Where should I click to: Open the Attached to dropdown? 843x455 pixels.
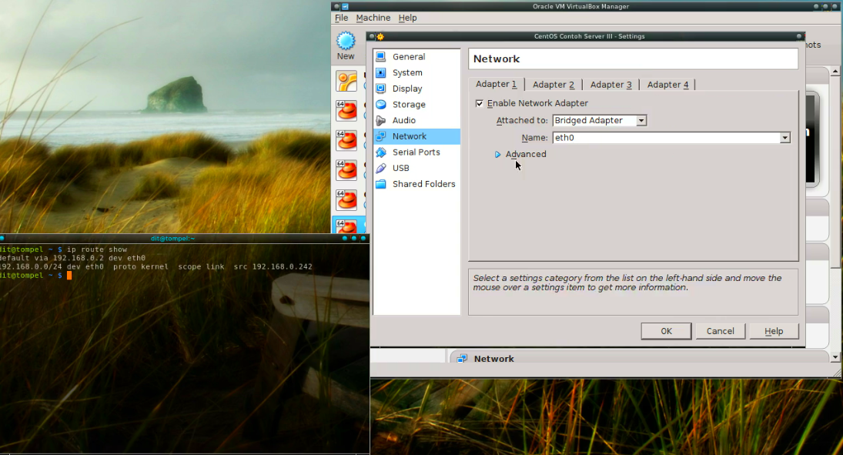[x=600, y=120]
